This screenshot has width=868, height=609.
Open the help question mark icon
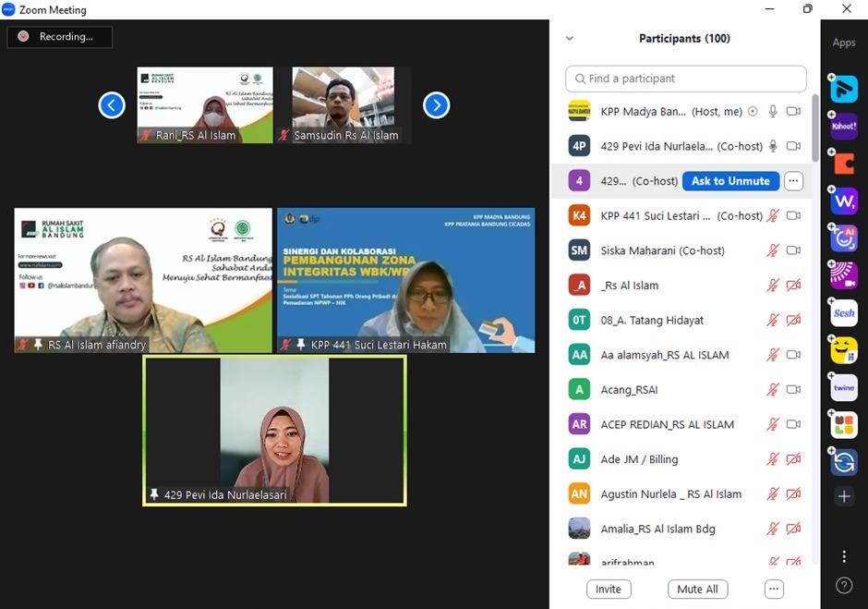tap(844, 586)
